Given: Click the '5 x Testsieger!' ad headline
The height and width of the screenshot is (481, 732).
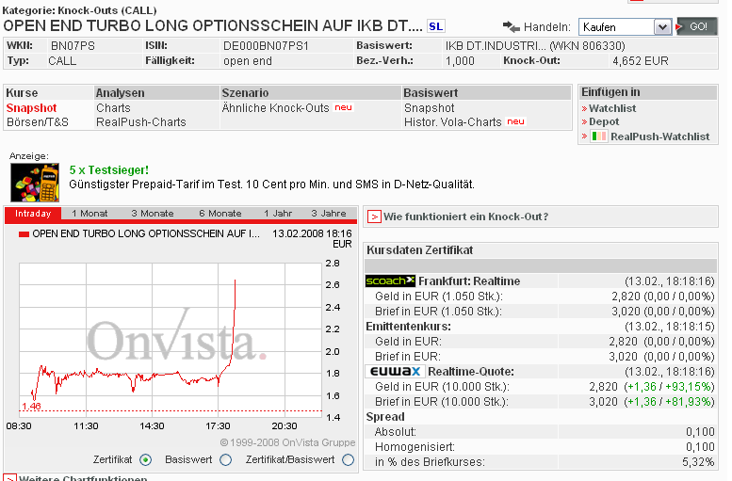Looking at the screenshot, I should [x=108, y=169].
